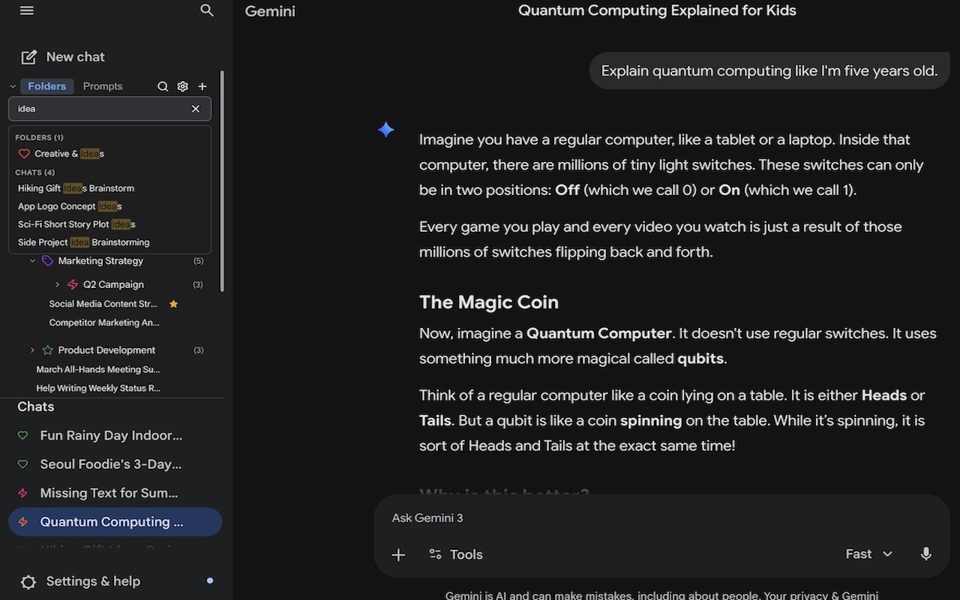This screenshot has width=960, height=600.
Task: Open the Tools menu
Action: pos(456,555)
